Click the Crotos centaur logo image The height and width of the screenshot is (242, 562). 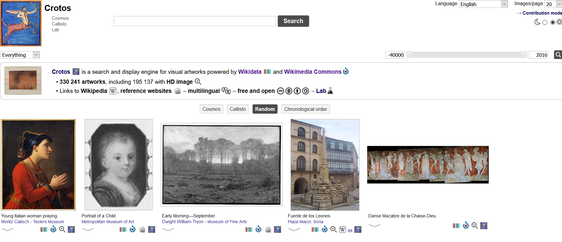pos(21,23)
